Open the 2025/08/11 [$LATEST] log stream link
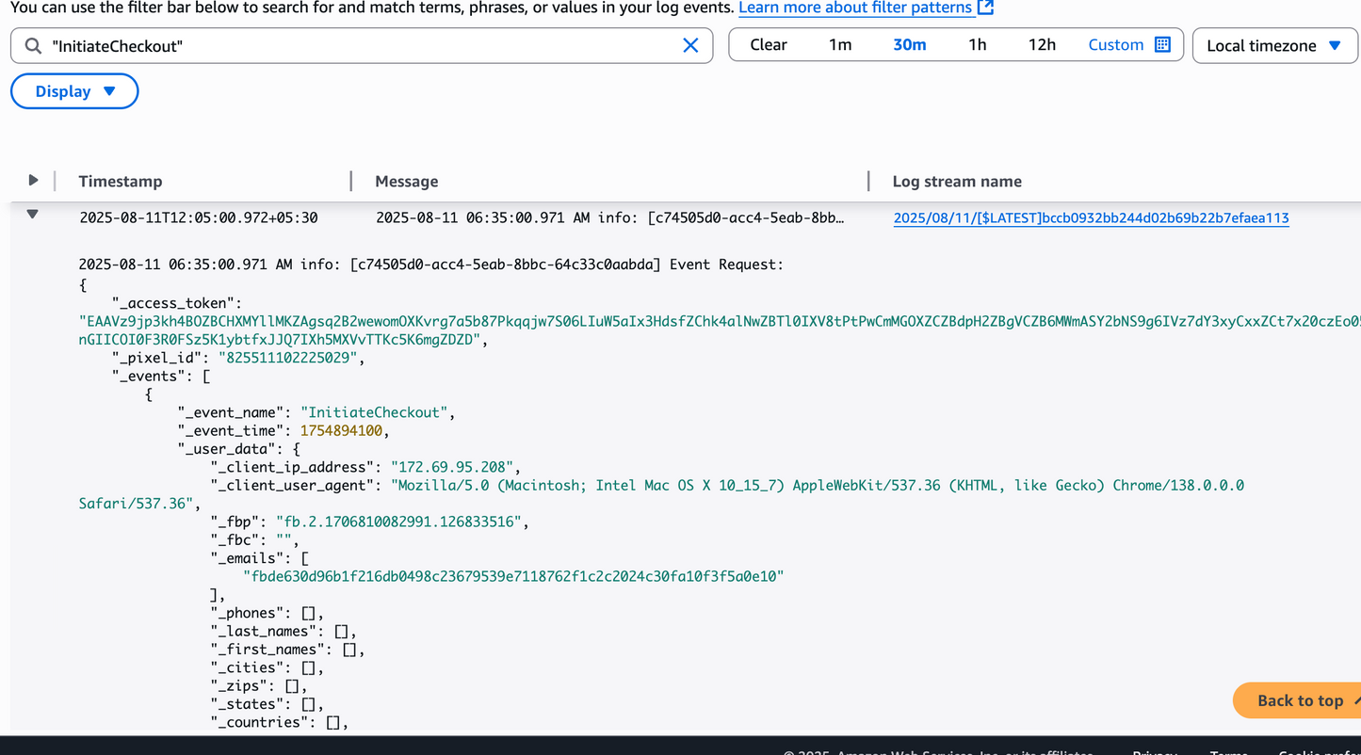1361x755 pixels. coord(1091,217)
